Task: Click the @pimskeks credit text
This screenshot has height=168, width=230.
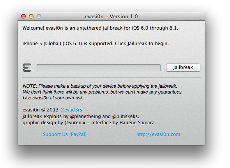Action: pos(125,117)
